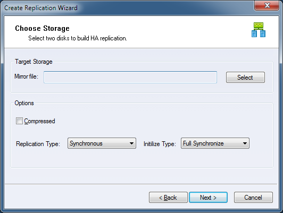Cancel the replication wizard
This screenshot has height=213, width=283.
(x=253, y=197)
